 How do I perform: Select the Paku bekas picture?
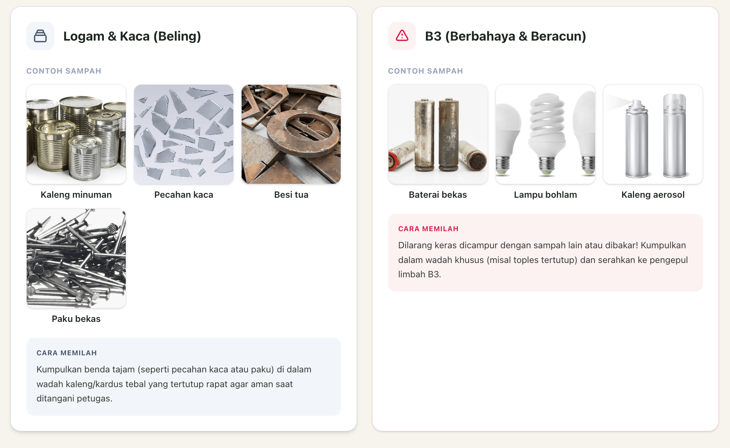tap(76, 259)
